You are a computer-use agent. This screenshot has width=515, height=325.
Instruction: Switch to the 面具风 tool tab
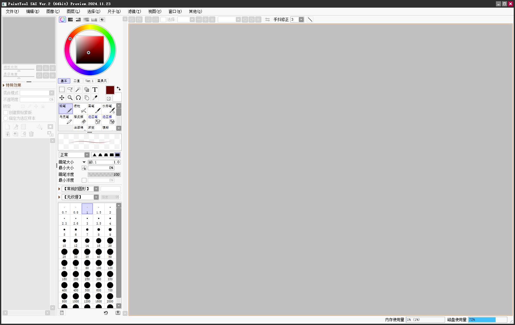coord(102,81)
